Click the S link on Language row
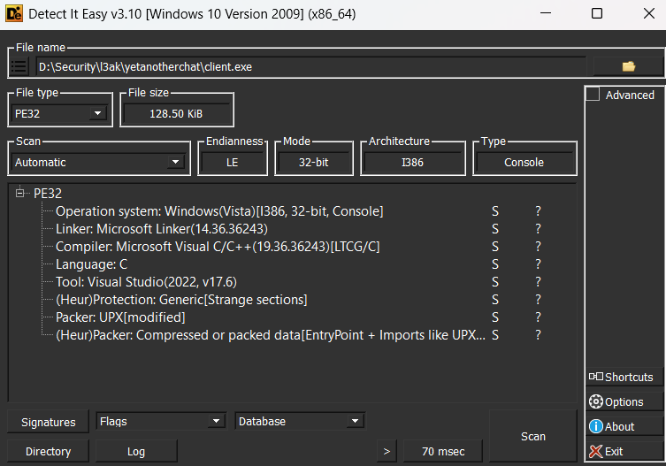This screenshot has height=466, width=666. [x=495, y=264]
